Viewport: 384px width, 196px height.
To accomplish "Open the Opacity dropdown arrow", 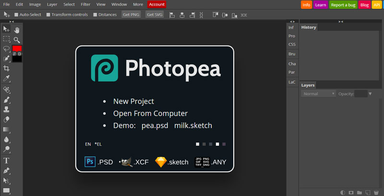I will [x=370, y=94].
